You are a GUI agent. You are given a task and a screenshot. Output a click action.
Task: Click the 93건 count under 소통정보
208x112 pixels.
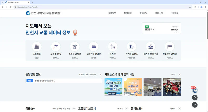pyautogui.click(x=37, y=58)
